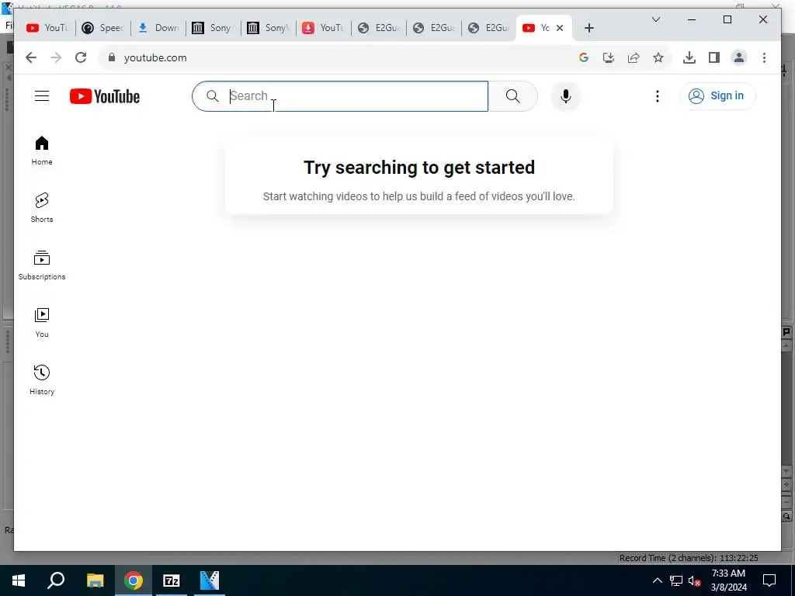795x596 pixels.
Task: Click the magnifier search button
Action: [x=512, y=96]
